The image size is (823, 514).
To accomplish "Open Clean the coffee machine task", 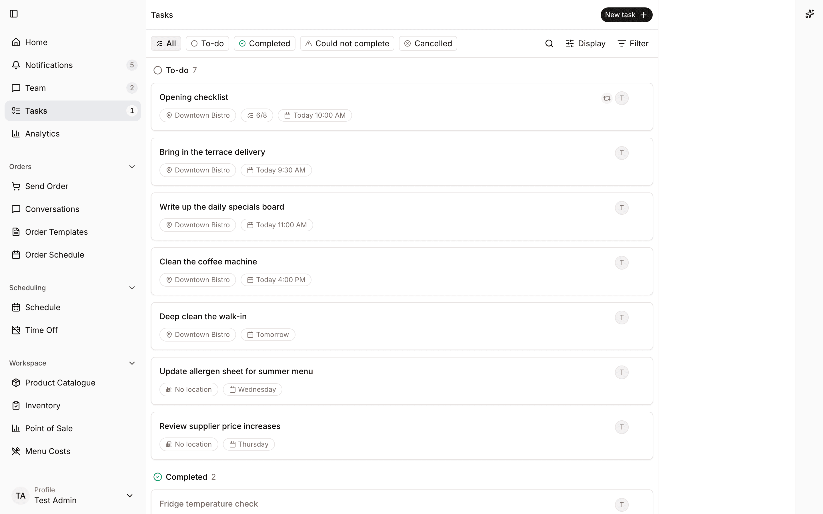I will click(x=401, y=271).
